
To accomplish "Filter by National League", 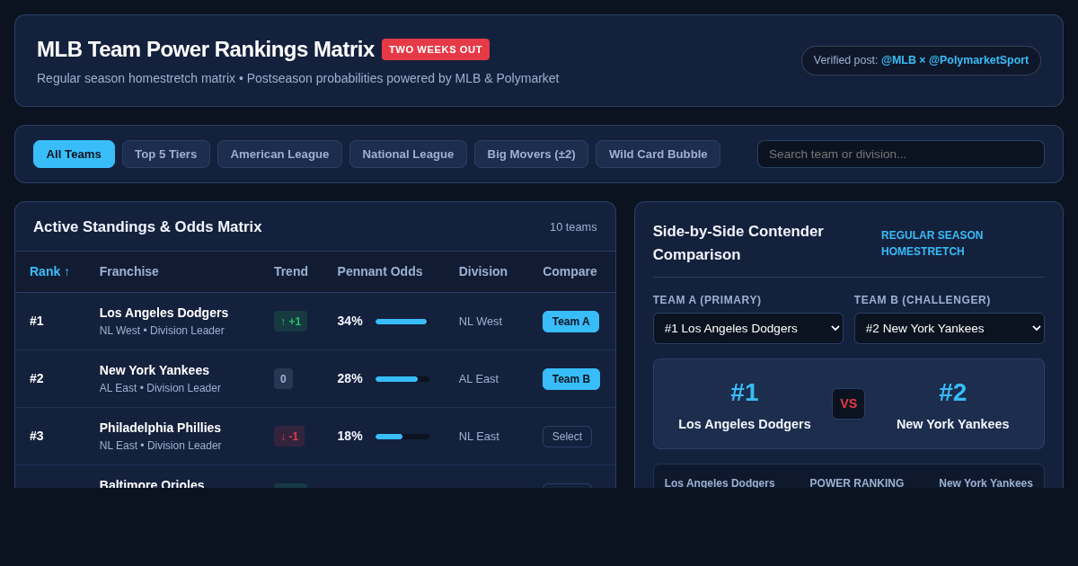I will (408, 154).
